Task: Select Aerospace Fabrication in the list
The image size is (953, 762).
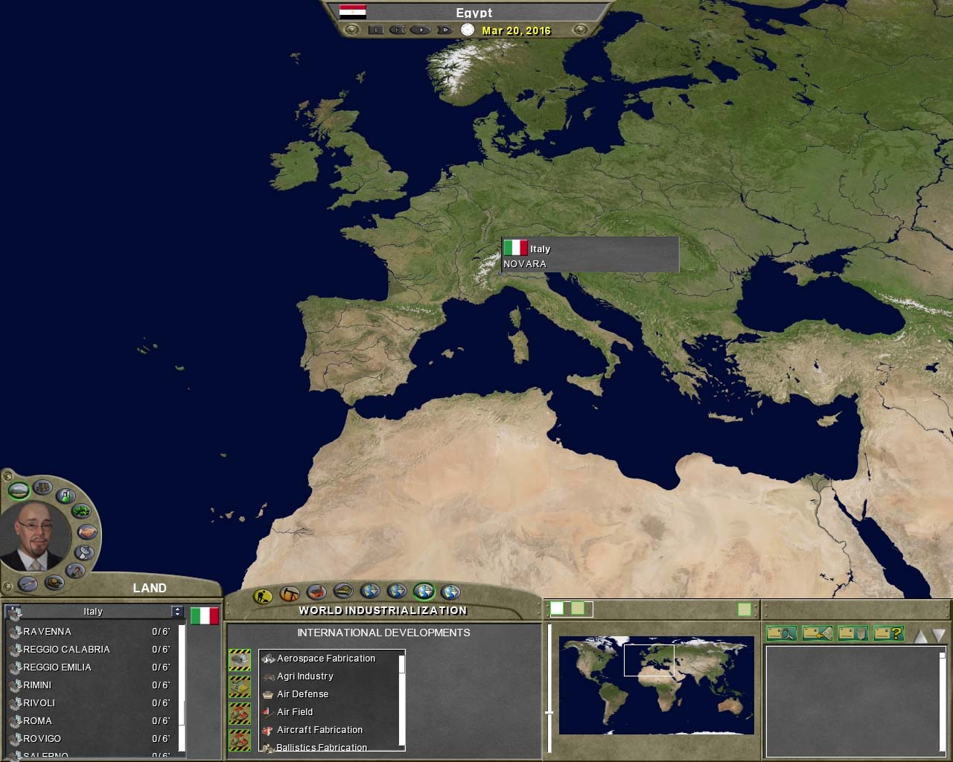Action: (x=326, y=659)
